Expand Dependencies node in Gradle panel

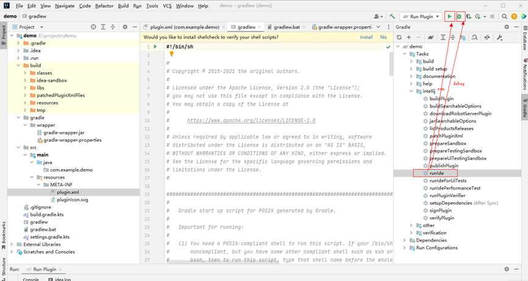(x=405, y=240)
